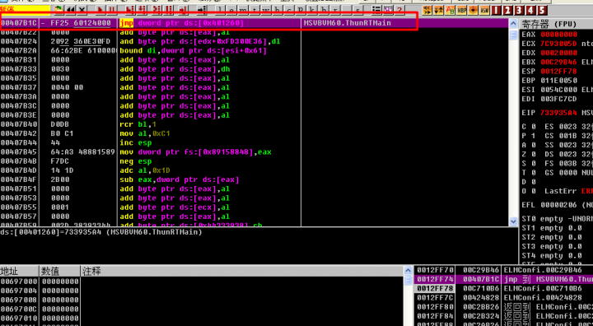Open help with the red question mark
Screen dimensions: 593x326
click(x=399, y=10)
